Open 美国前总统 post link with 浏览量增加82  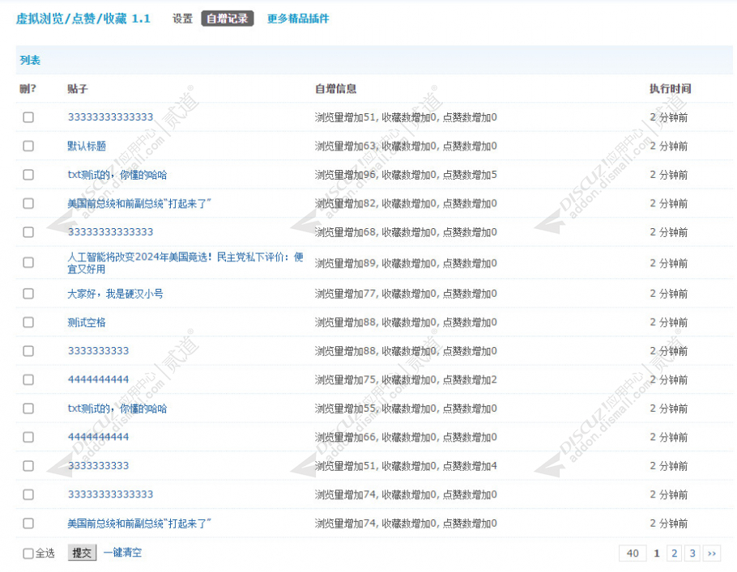point(139,203)
